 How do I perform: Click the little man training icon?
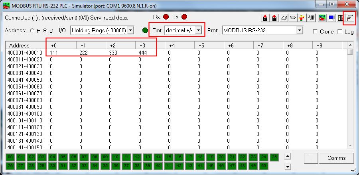[x=302, y=18]
